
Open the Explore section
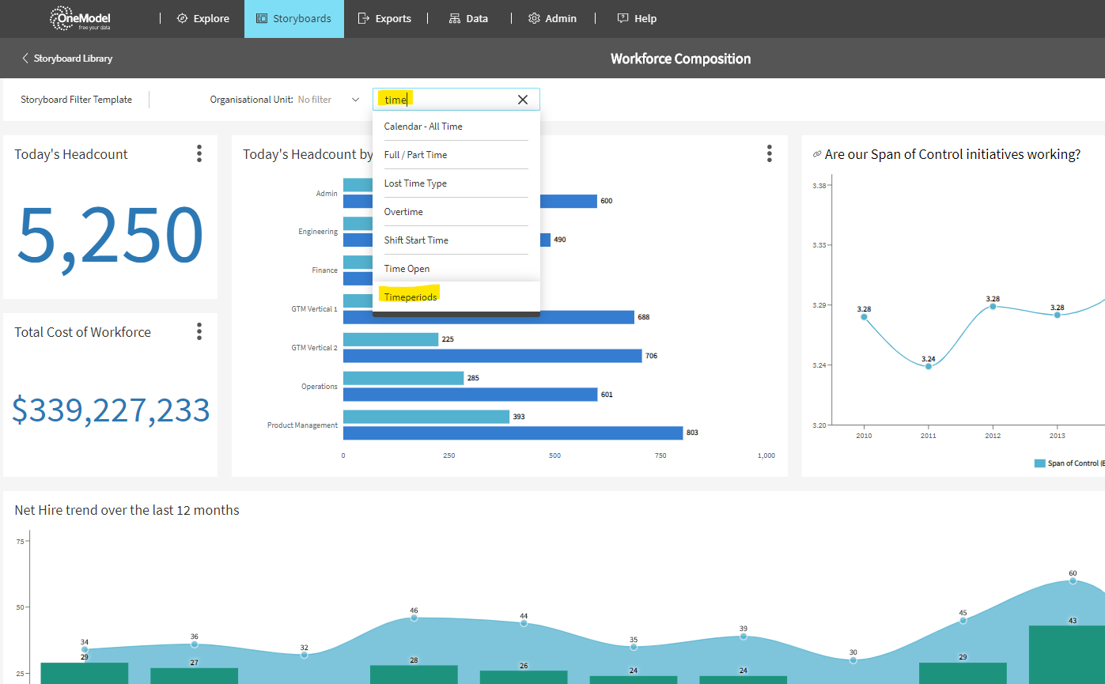click(202, 18)
